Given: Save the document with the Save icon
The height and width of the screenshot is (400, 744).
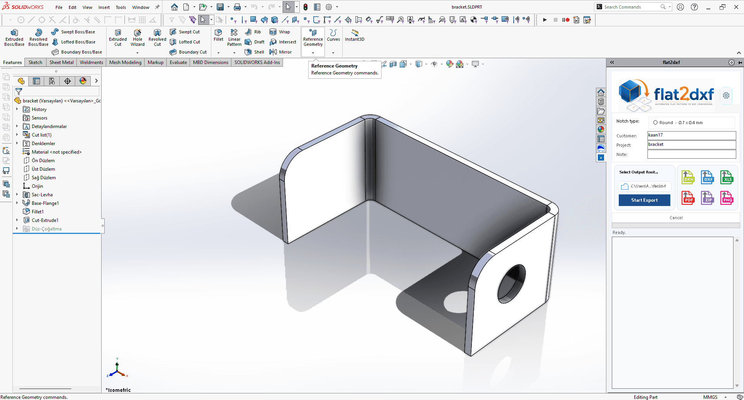Looking at the screenshot, I should pos(220,7).
